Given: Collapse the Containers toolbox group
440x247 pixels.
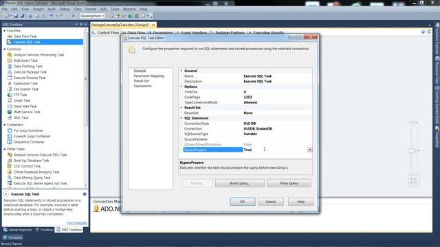Looking at the screenshot, I should click(5, 125).
